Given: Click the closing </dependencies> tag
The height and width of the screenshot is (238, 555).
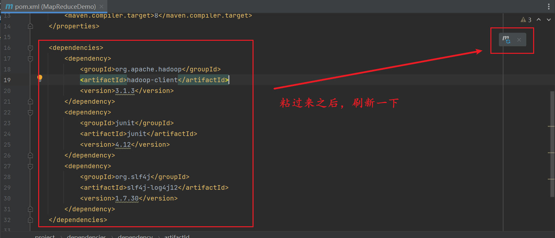Looking at the screenshot, I should click(78, 220).
